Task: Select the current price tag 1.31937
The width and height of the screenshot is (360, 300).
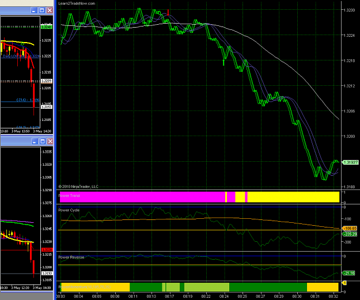Action: pos(350,162)
